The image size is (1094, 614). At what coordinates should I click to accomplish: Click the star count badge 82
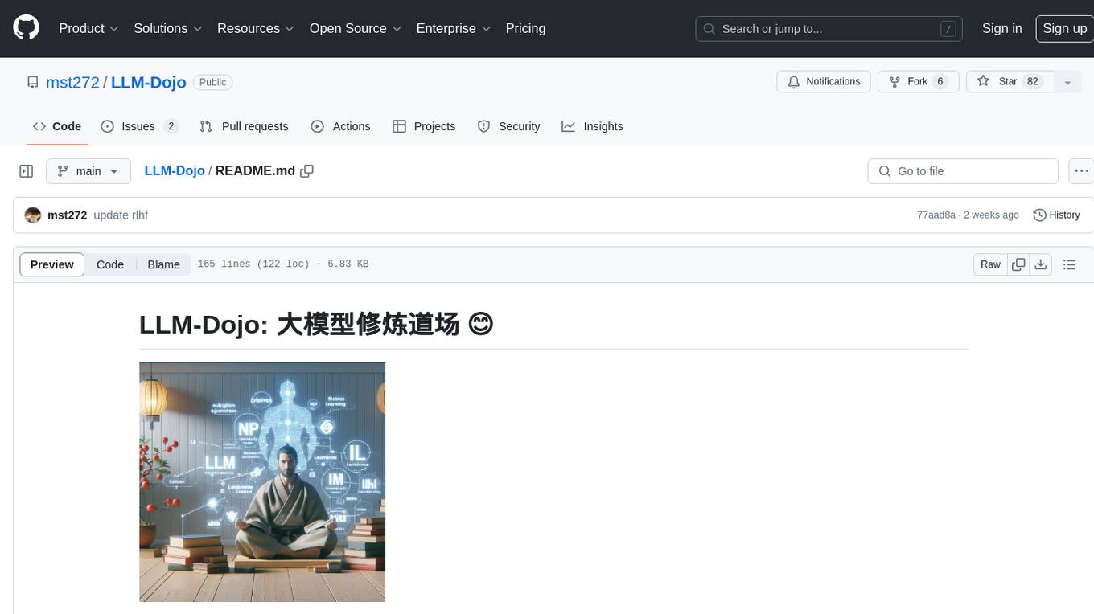point(1034,82)
